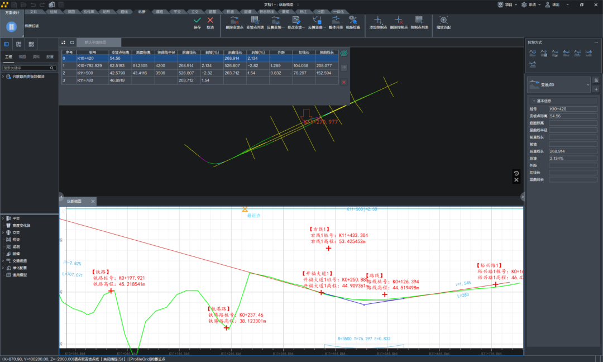603x362 pixels.
Task: Click the rotate/reset view icon in plan view
Action: (516, 173)
